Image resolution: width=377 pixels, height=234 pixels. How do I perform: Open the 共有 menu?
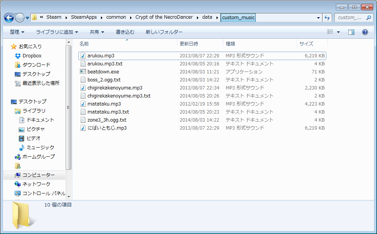[97, 32]
